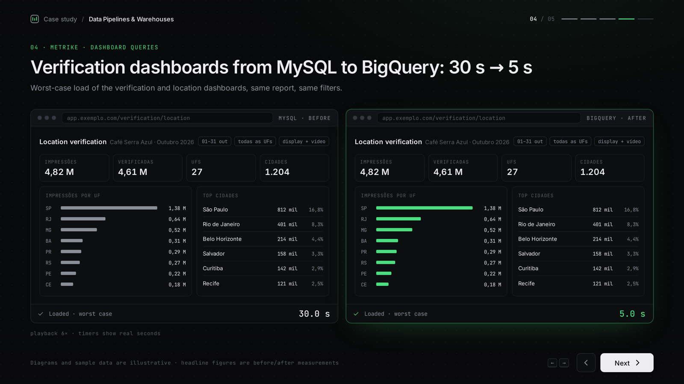Select 'display + video' filter in MySQL panel
Image resolution: width=684 pixels, height=384 pixels.
(x=304, y=141)
